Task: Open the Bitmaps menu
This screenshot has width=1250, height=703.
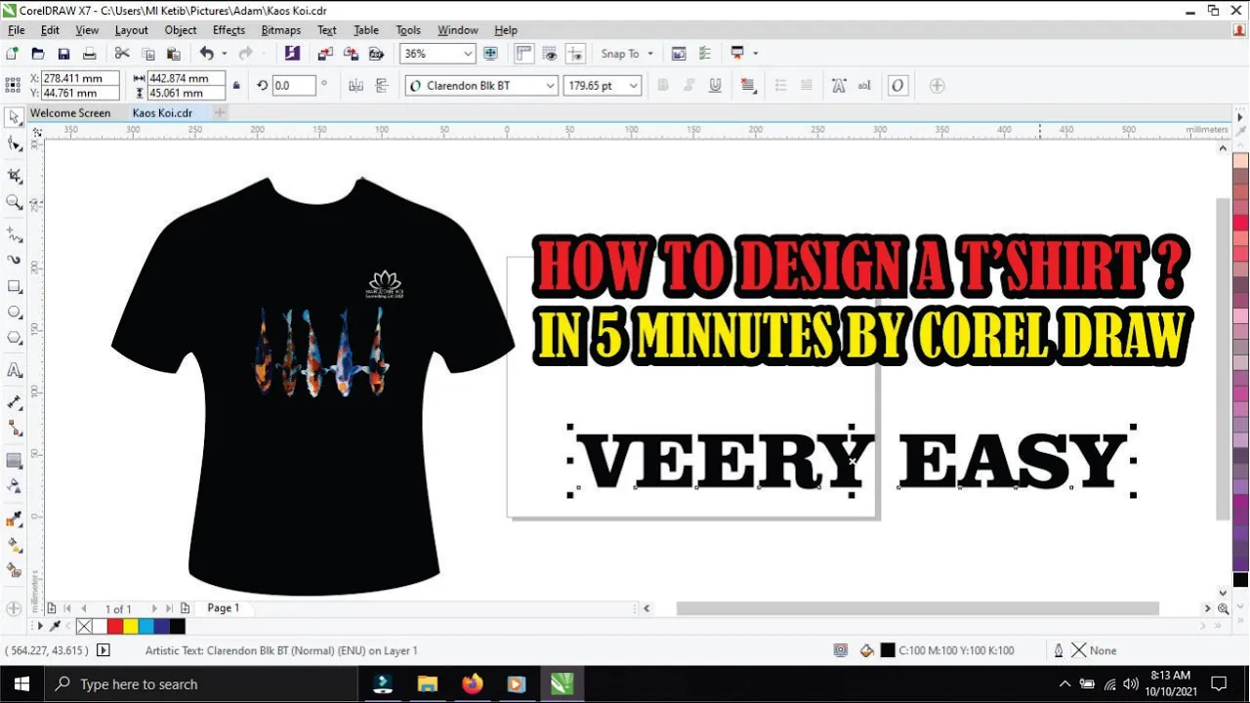Action: [281, 30]
